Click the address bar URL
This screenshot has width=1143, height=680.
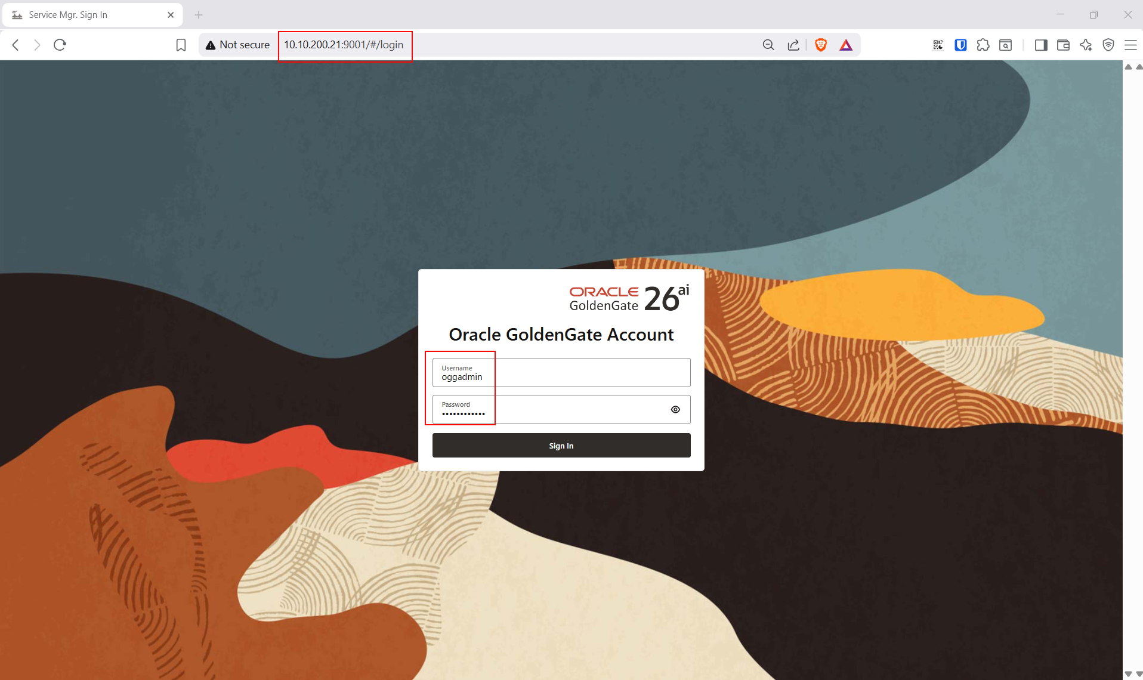click(344, 45)
